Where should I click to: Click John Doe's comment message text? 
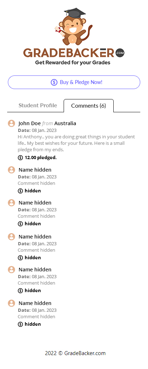point(76,143)
